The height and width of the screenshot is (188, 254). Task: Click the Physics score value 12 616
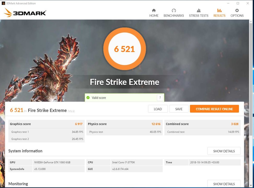(156, 124)
